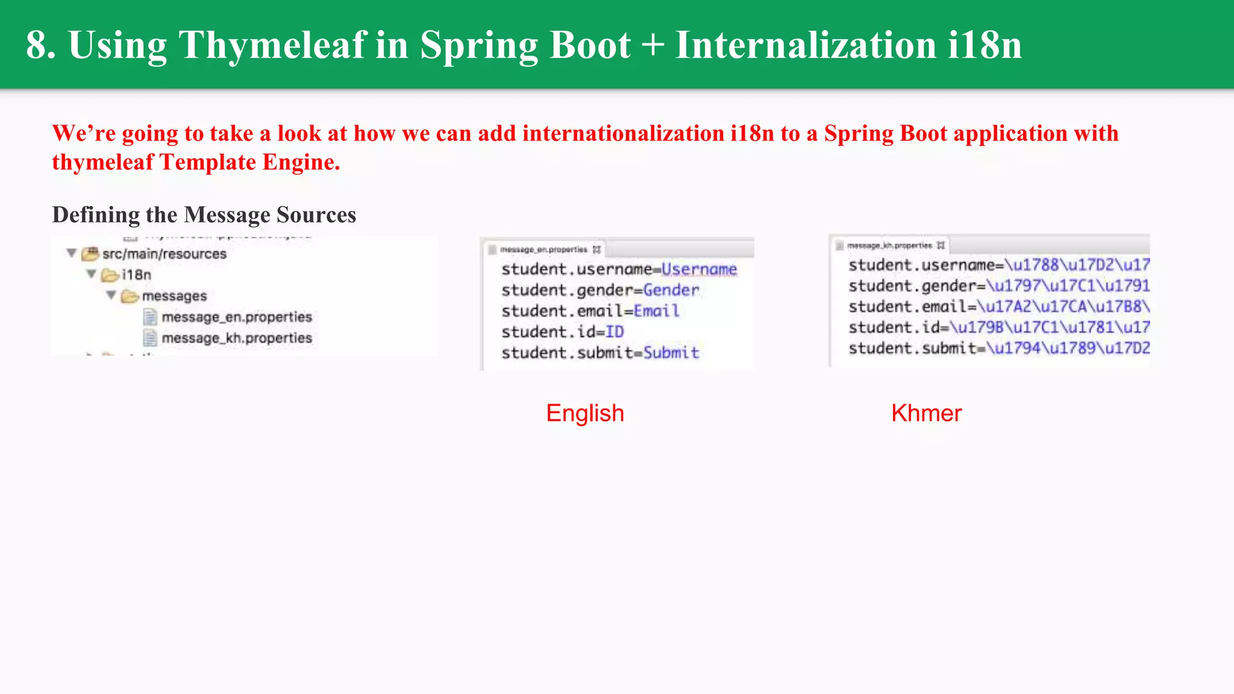Click file icon on message_kh.properties tab
Image resolution: width=1234 pixels, height=694 pixels.
[x=839, y=245]
